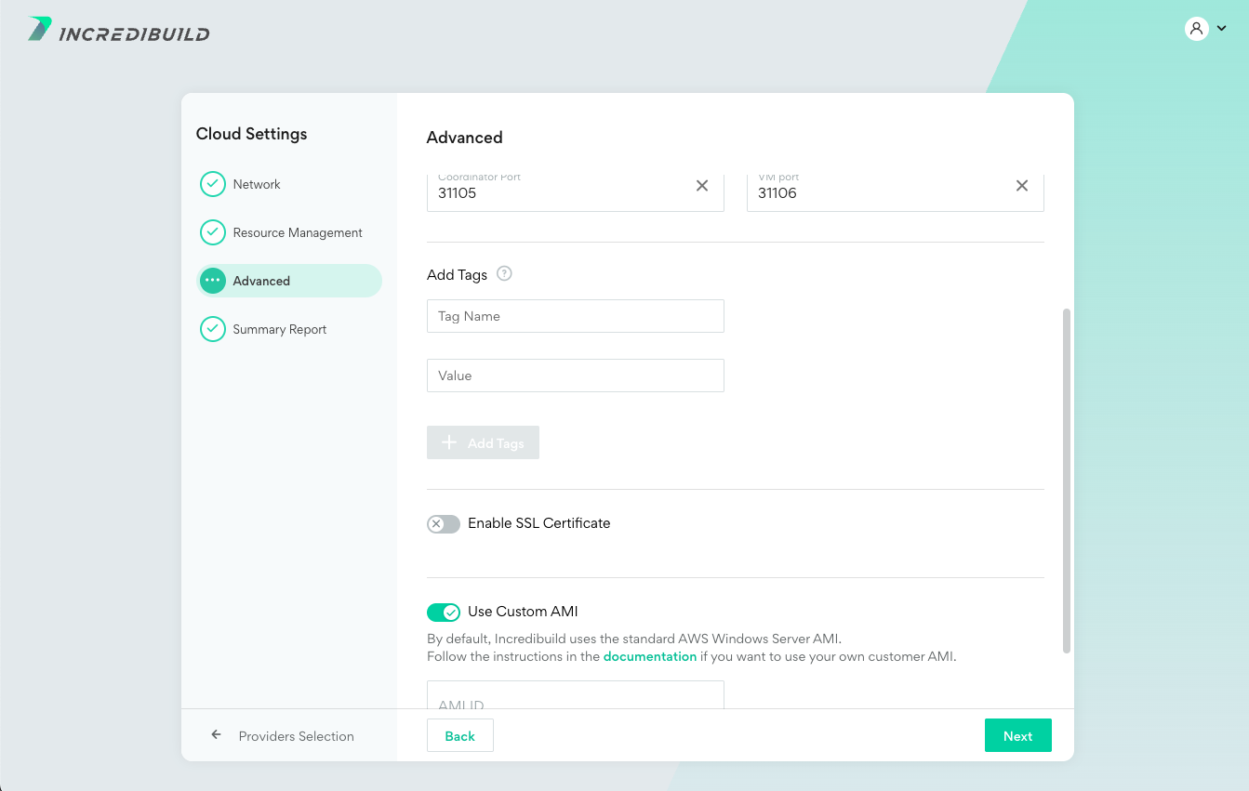1249x791 pixels.
Task: Click the Summary Report checkmark icon
Action: tap(213, 329)
